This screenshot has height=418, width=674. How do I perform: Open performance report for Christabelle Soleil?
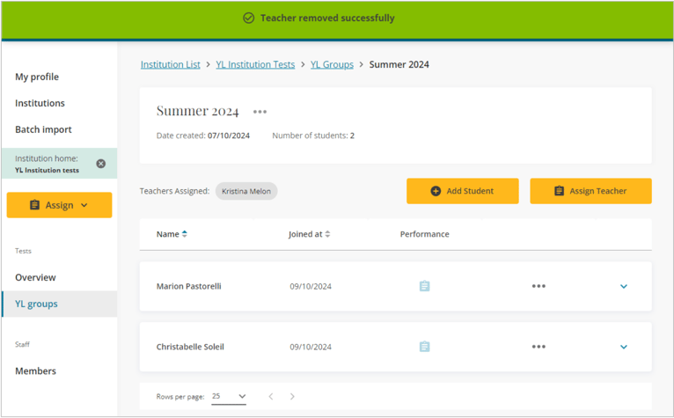(424, 347)
